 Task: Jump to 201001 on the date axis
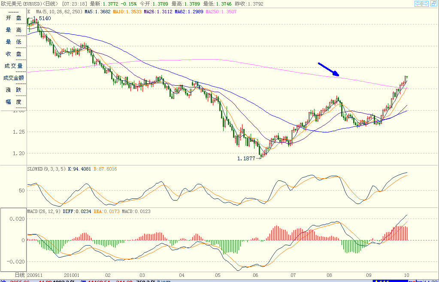tap(72, 275)
